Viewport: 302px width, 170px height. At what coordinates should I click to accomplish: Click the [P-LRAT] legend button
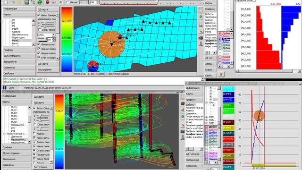tap(228, 122)
